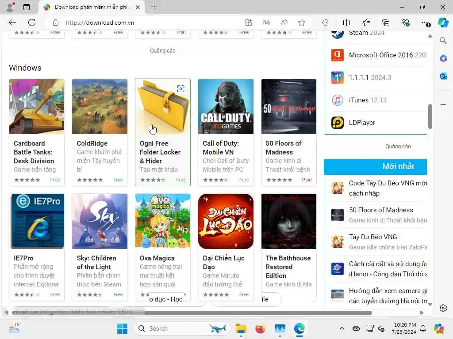This screenshot has width=453, height=339.
Task: Close the Download phần mềm tab
Action: (138, 7)
